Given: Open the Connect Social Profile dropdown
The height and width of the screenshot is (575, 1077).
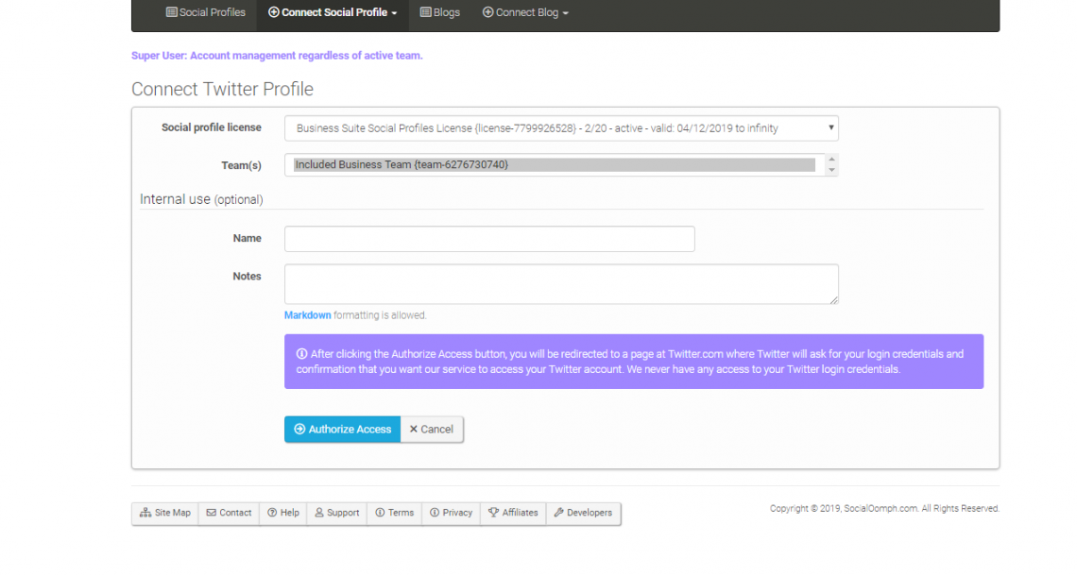Looking at the screenshot, I should [332, 12].
